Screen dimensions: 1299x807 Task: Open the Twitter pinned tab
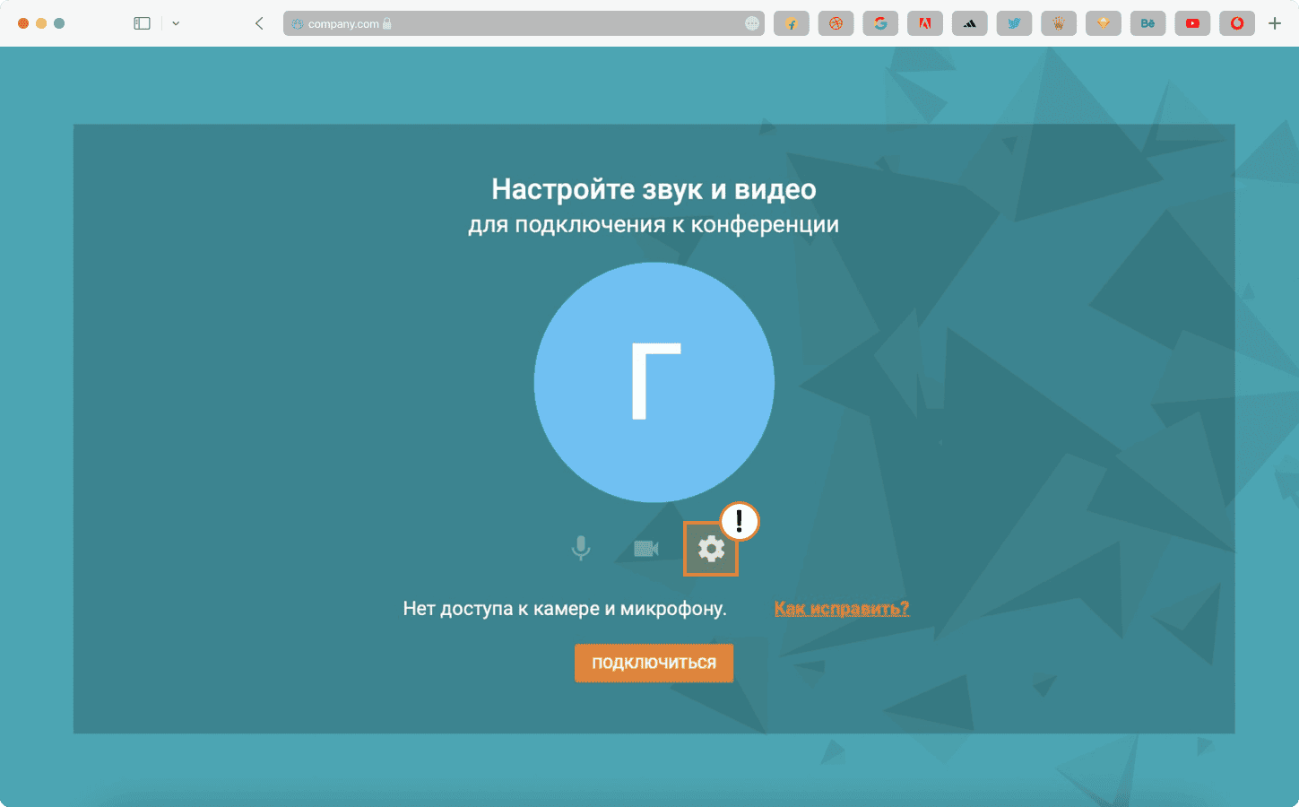tap(1014, 23)
